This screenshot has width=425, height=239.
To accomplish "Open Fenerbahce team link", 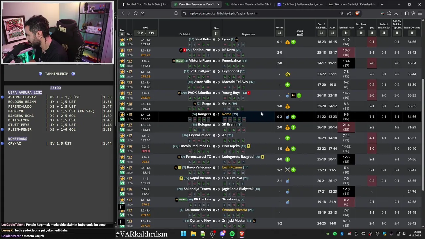I will pyautogui.click(x=231, y=61).
